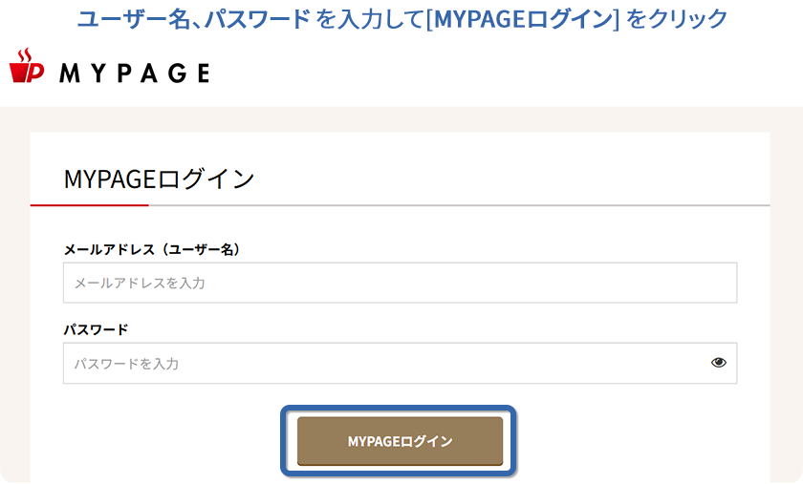
Task: Click the blue instruction text at top
Action: click(402, 19)
